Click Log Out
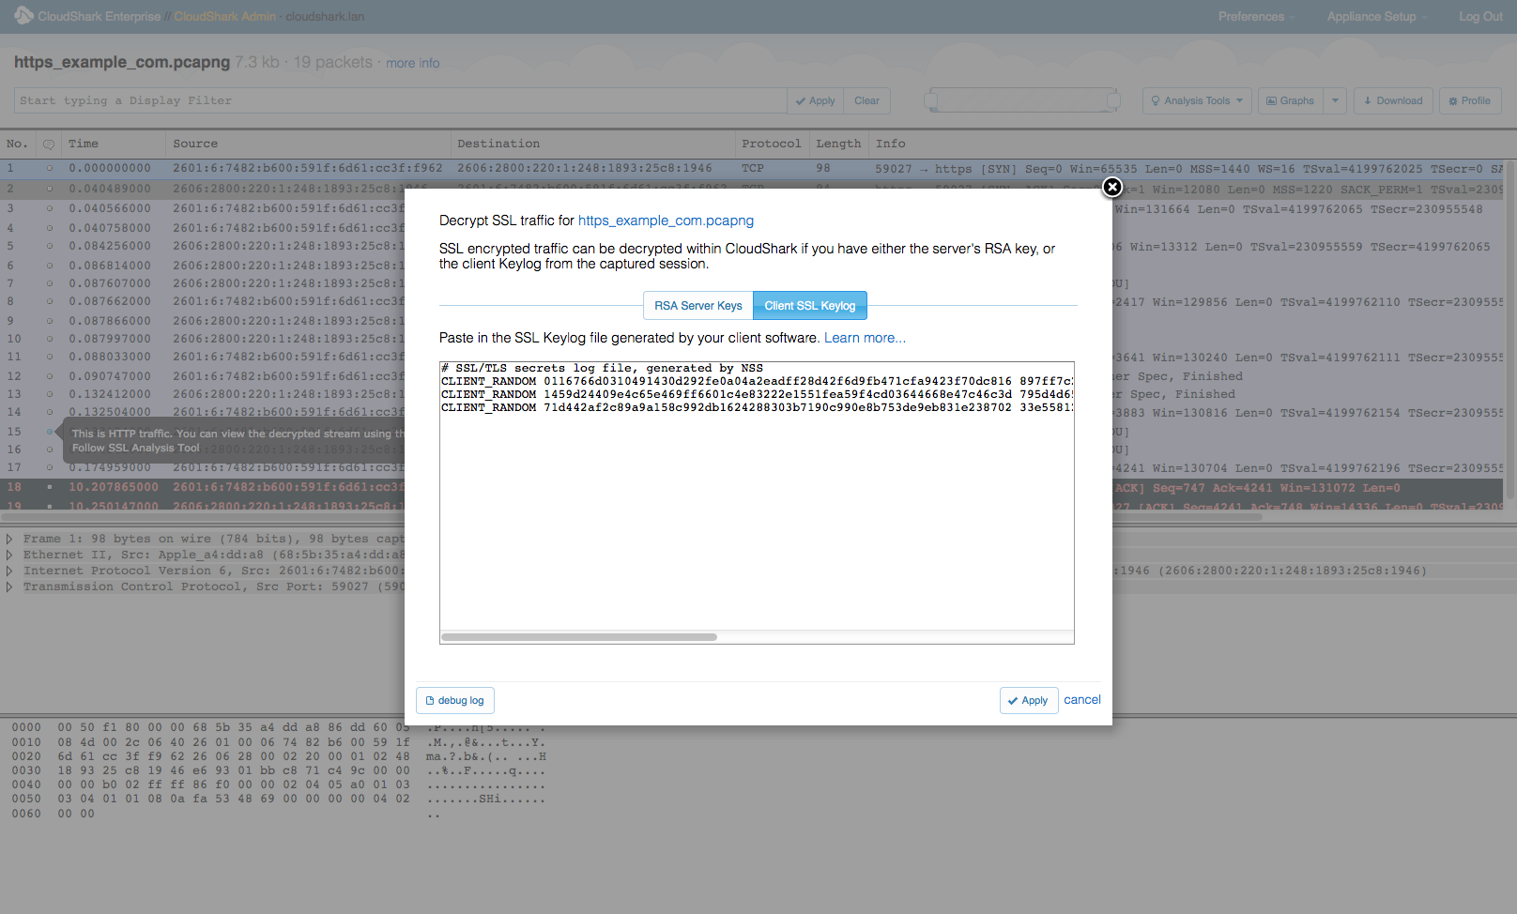Viewport: 1517px width, 914px height. point(1480,17)
